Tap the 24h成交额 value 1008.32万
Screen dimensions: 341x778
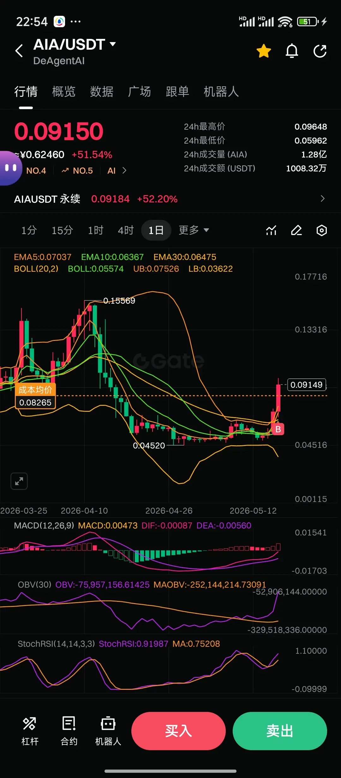pos(306,168)
